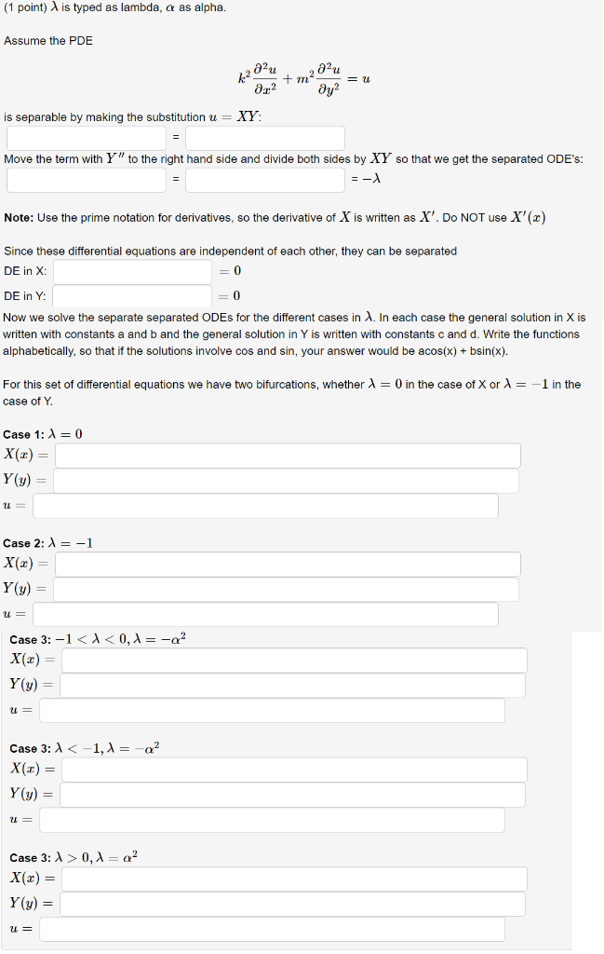604x954 pixels.
Task: Click u field for case λ < -1
Action: point(270,820)
